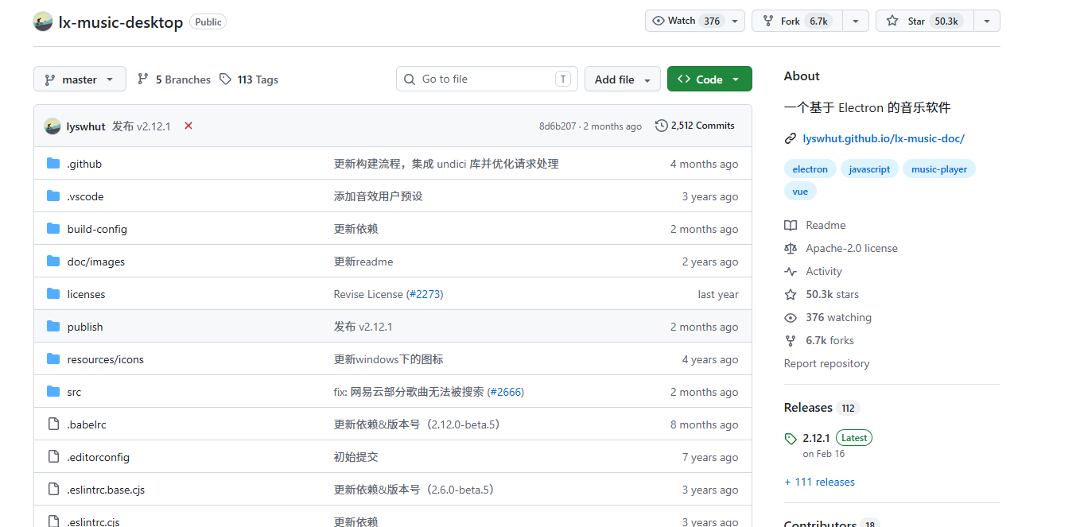Open pull request #2273 link

[425, 294]
